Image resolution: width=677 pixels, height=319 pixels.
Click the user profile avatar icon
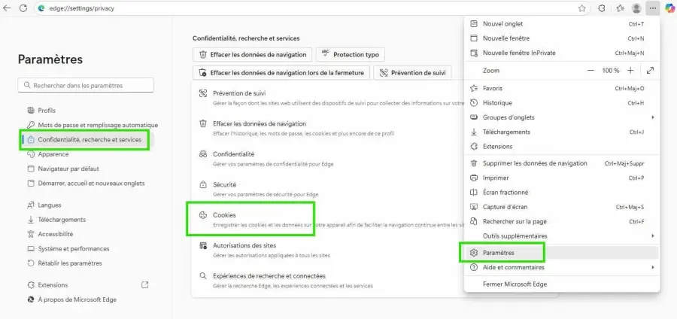tap(636, 8)
